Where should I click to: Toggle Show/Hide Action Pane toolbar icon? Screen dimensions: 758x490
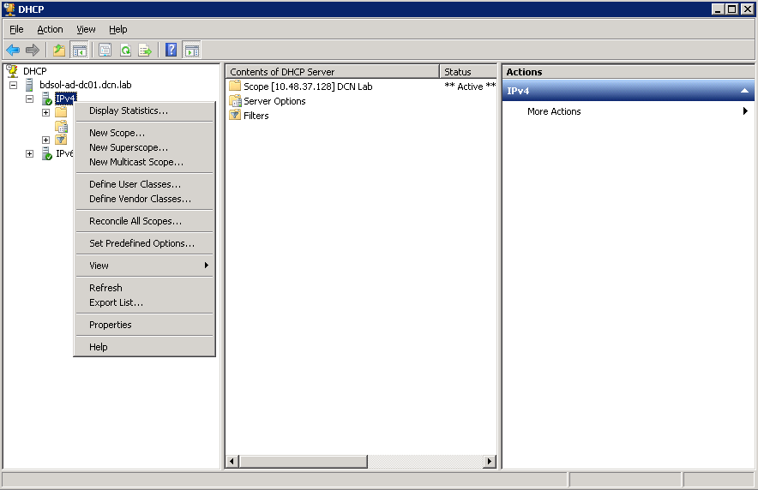click(192, 50)
